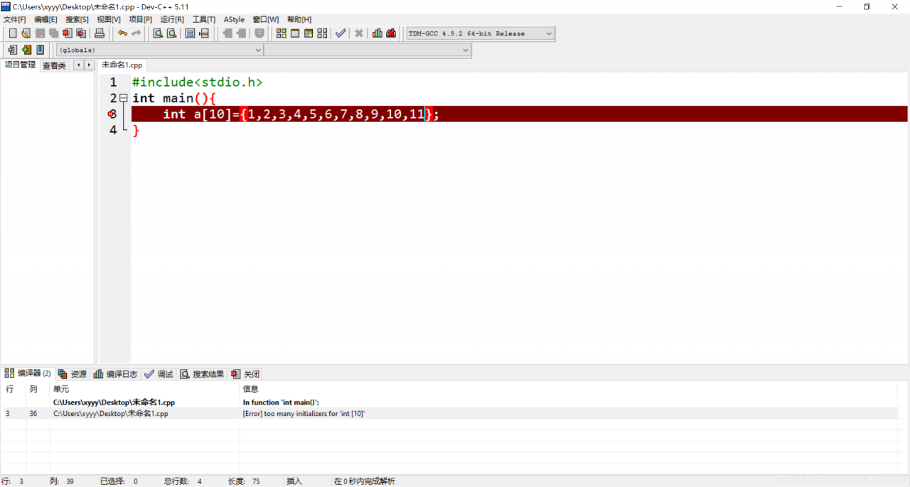Click the Toggle bookmark icon
This screenshot has height=487, width=910.
point(26,50)
